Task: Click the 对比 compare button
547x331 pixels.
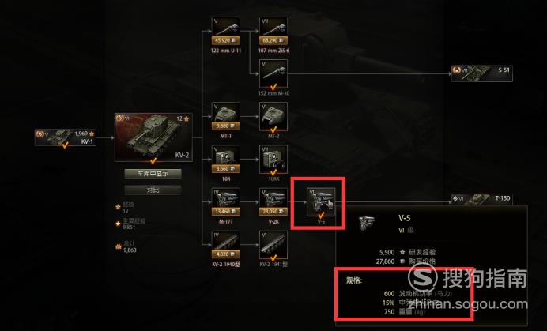Action: (x=153, y=190)
